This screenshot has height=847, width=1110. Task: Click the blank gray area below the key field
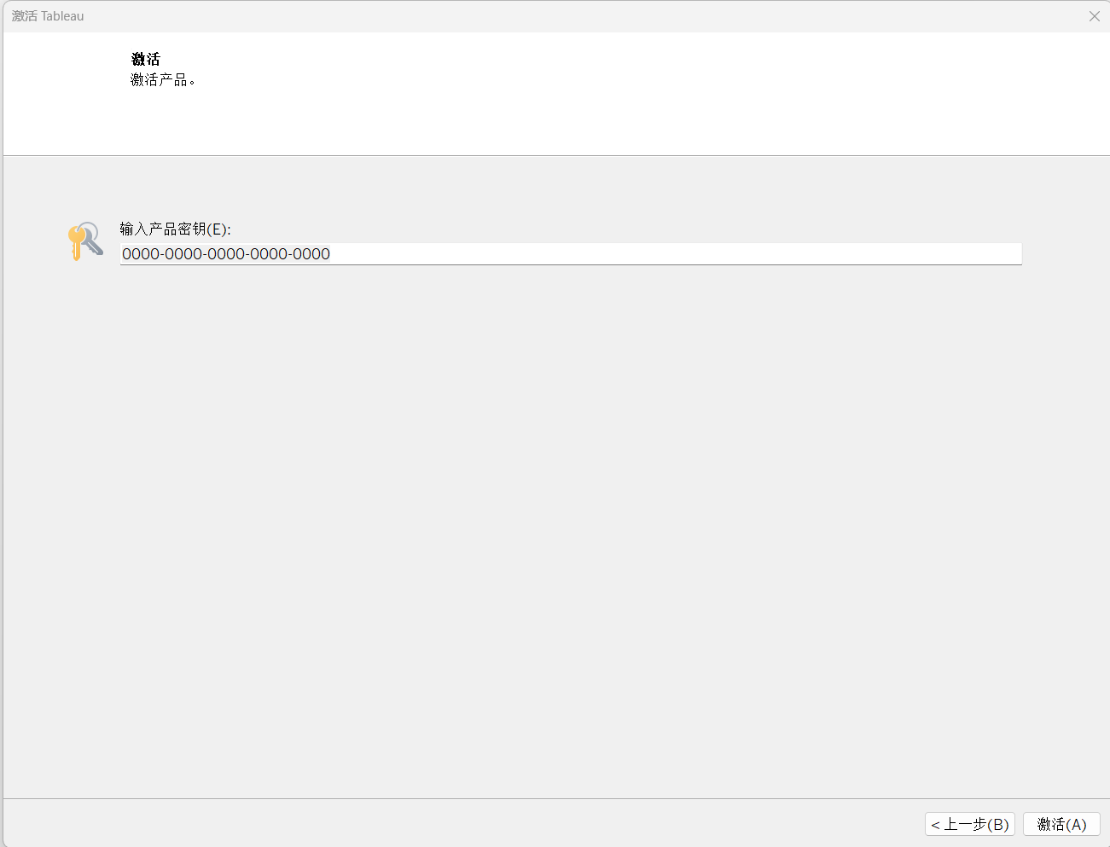pos(555,512)
